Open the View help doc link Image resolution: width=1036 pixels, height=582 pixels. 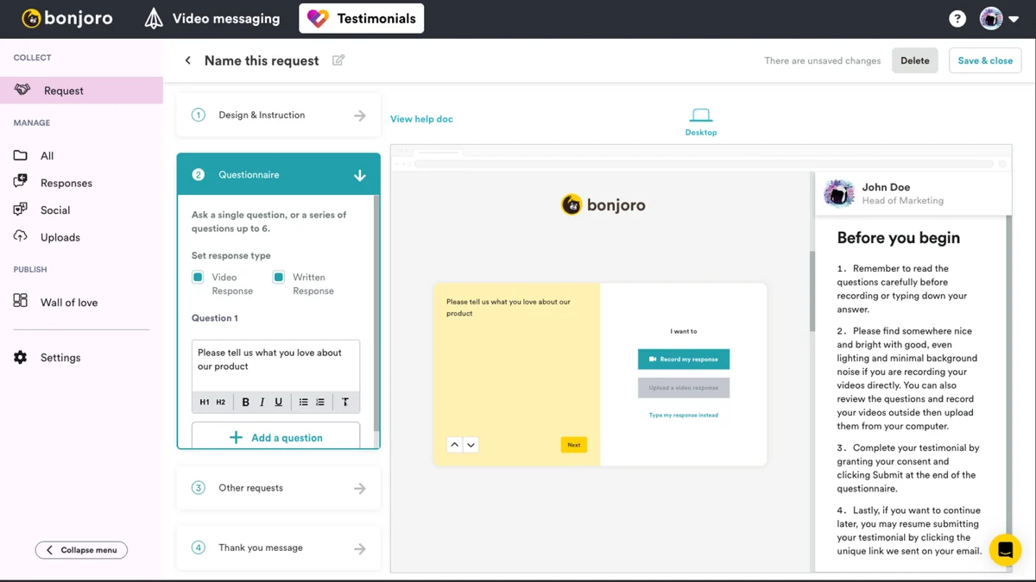point(421,119)
